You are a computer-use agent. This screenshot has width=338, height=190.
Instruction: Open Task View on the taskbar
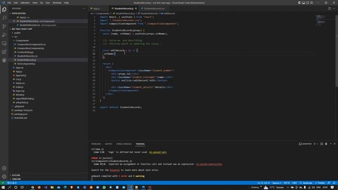pyautogui.click(x=22, y=187)
